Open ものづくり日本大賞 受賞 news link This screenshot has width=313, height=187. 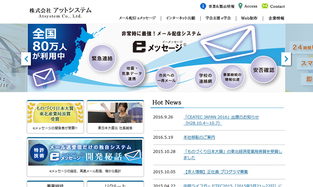[233, 155]
